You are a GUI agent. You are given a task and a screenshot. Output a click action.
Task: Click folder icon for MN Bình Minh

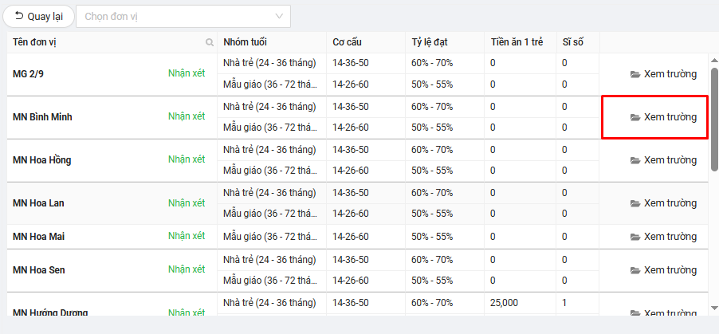(x=635, y=117)
